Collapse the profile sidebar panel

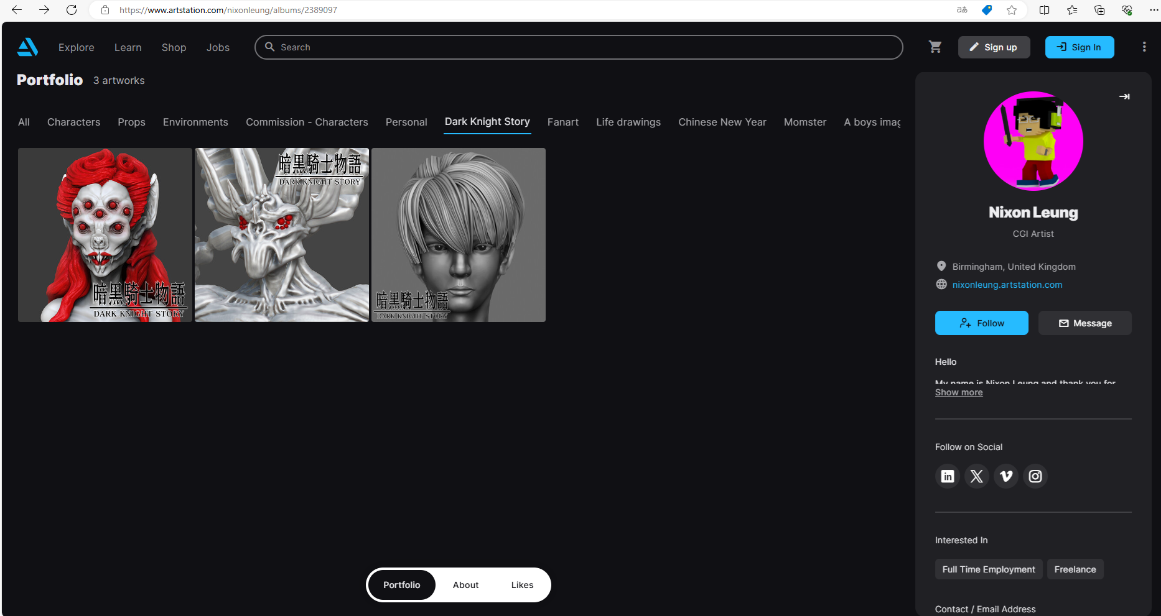(x=1124, y=96)
